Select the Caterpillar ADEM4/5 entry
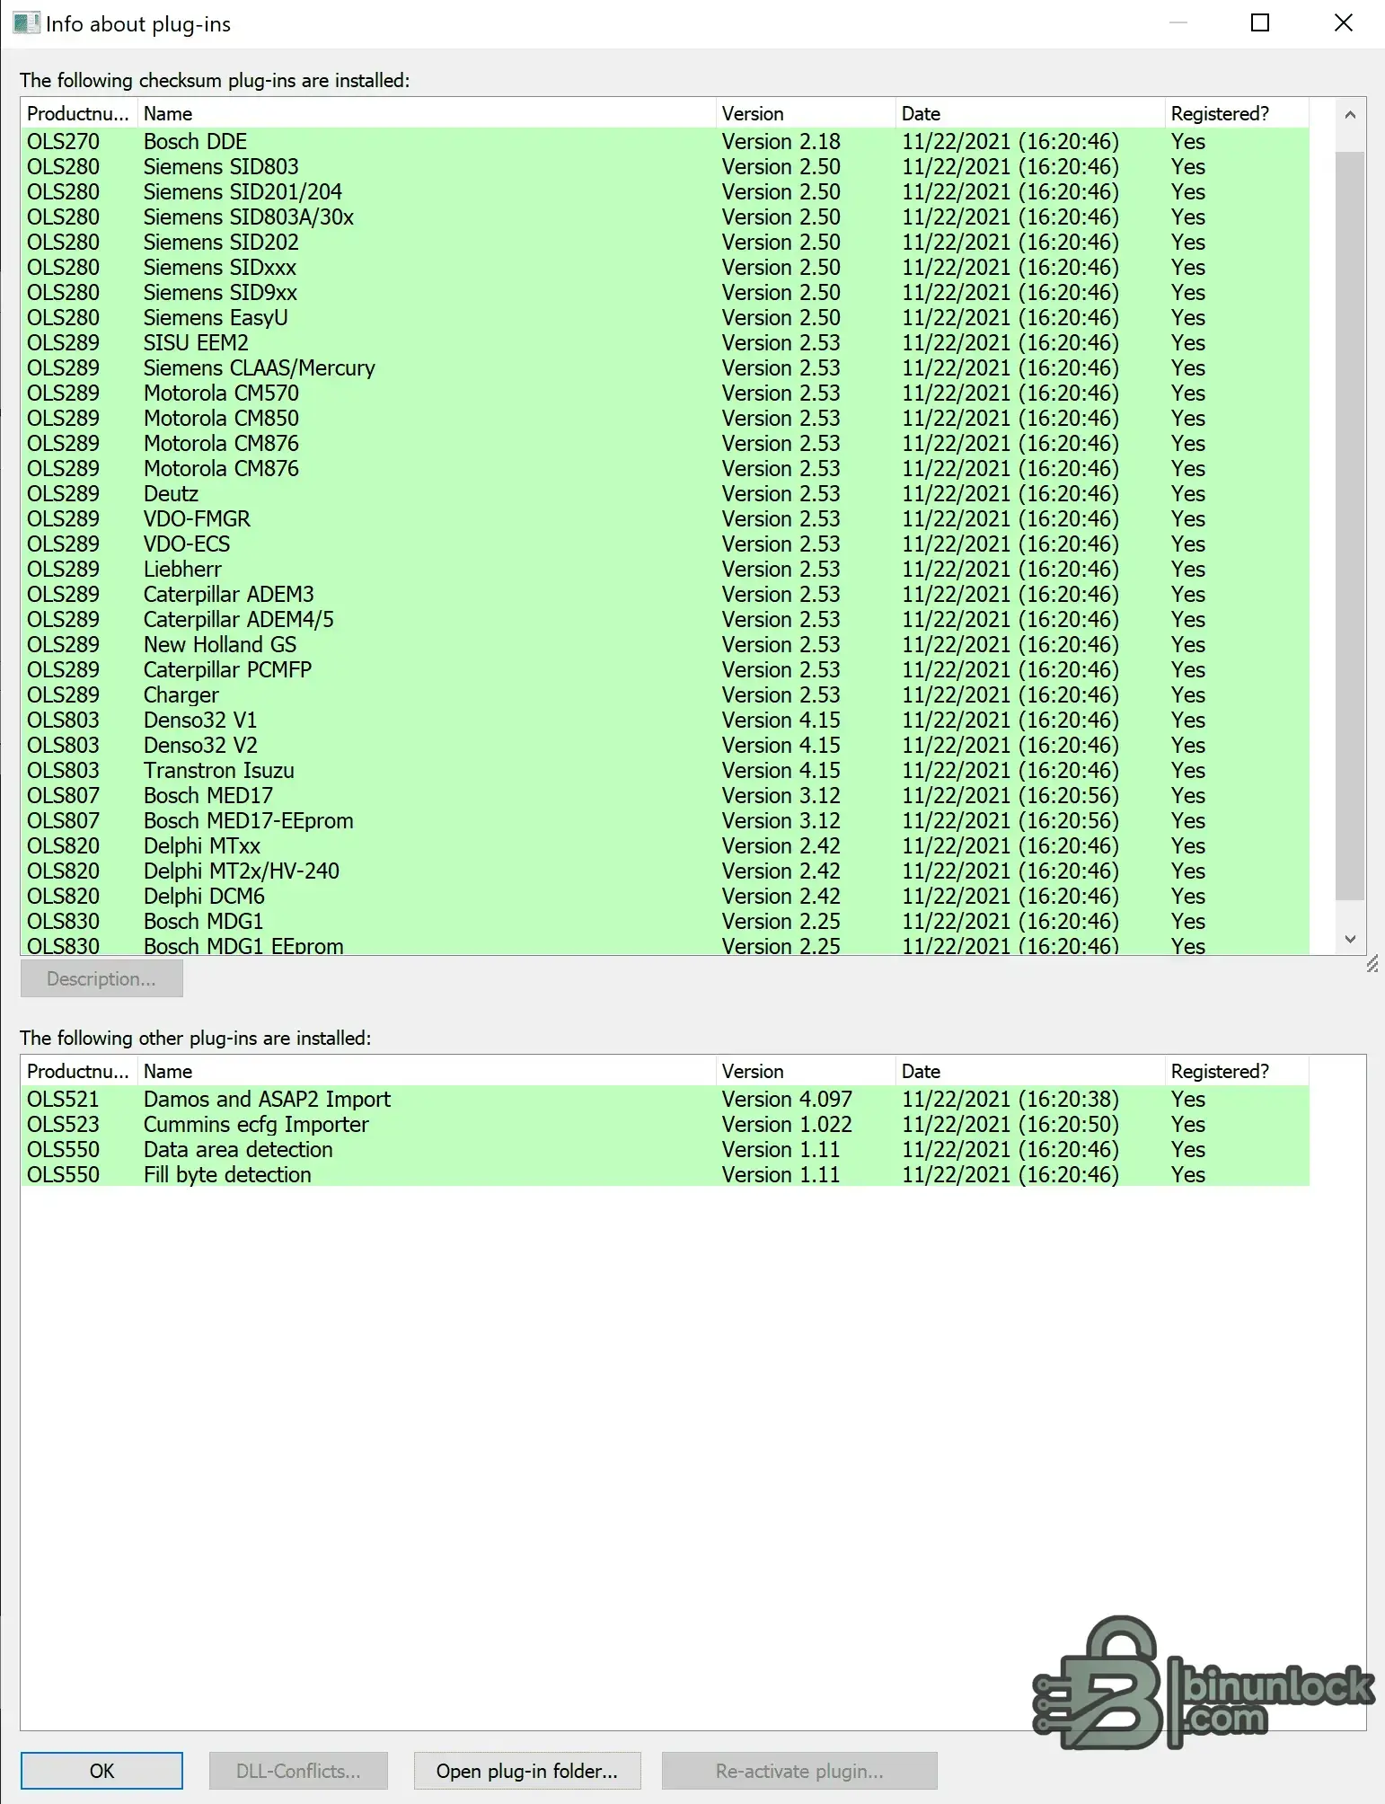The image size is (1385, 1804). point(665,619)
